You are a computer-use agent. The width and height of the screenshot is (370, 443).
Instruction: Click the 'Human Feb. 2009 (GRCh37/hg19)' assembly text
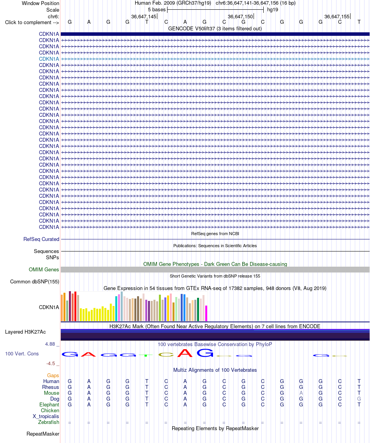pos(173,3)
